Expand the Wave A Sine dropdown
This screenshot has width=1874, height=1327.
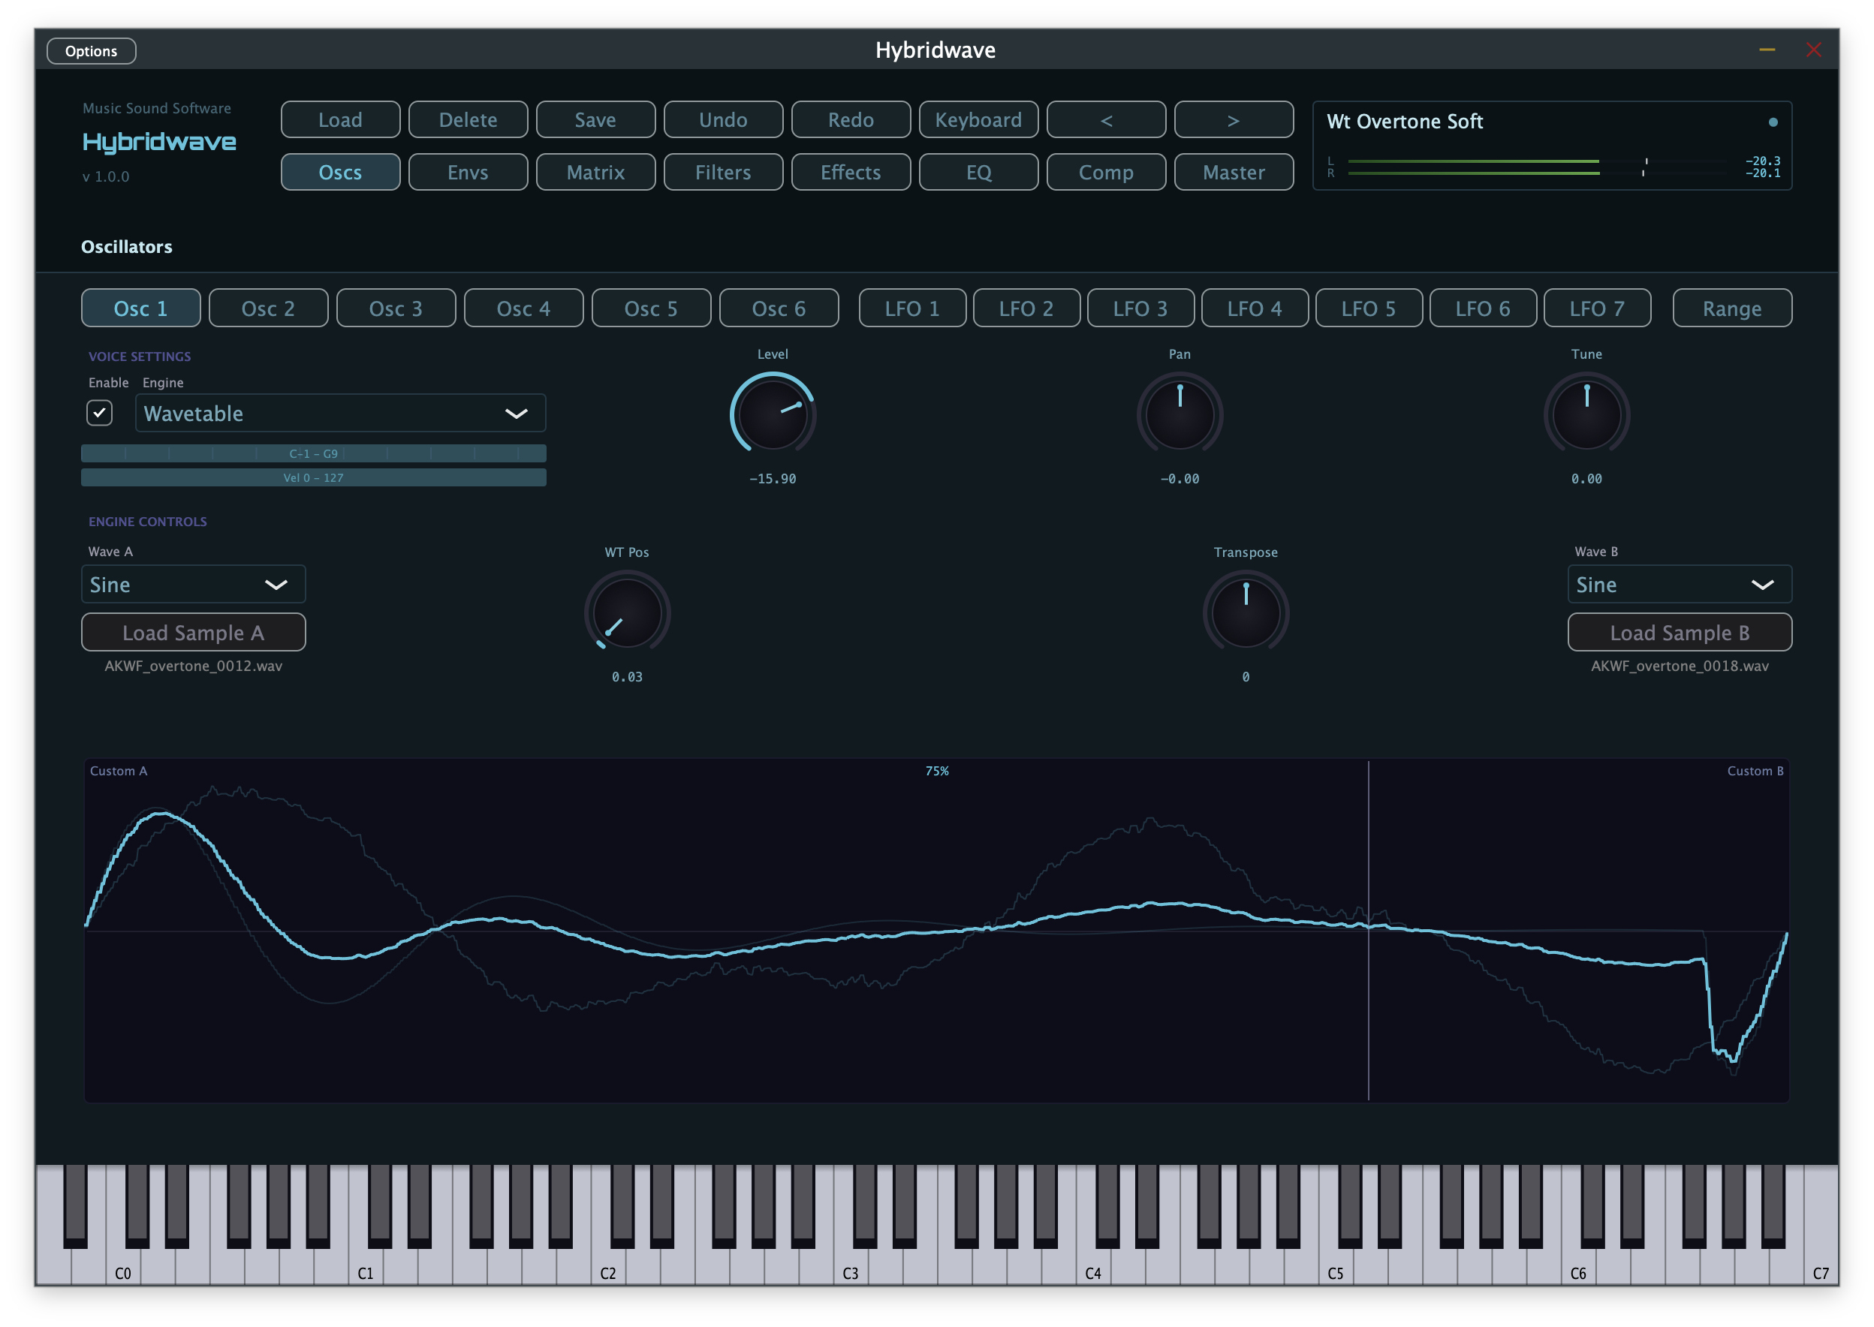coord(194,584)
